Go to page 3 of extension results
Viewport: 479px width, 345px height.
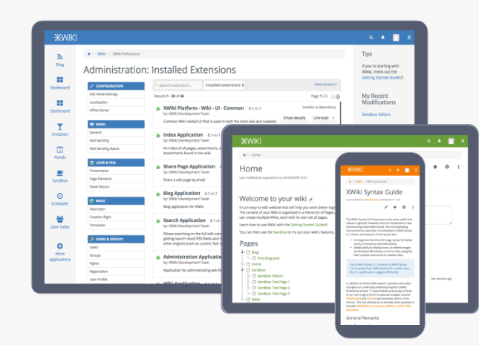click(326, 96)
